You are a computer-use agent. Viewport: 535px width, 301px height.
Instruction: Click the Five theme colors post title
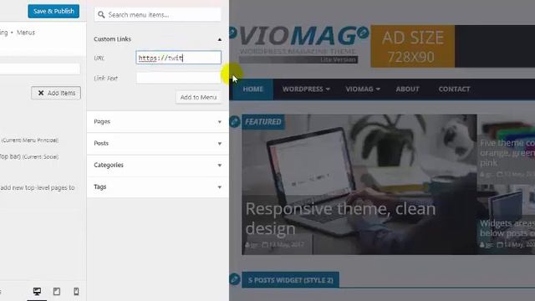[x=507, y=152]
